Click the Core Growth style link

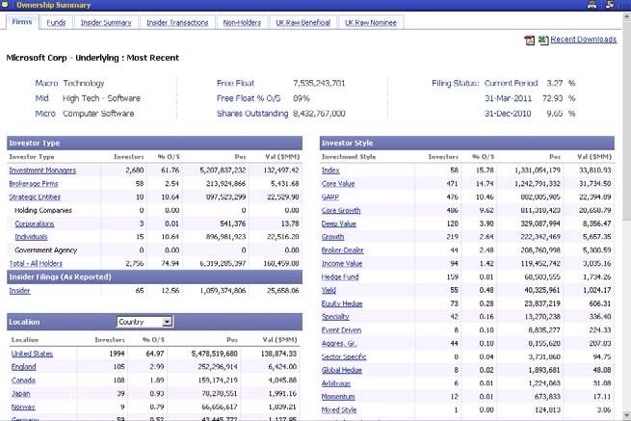[341, 210]
